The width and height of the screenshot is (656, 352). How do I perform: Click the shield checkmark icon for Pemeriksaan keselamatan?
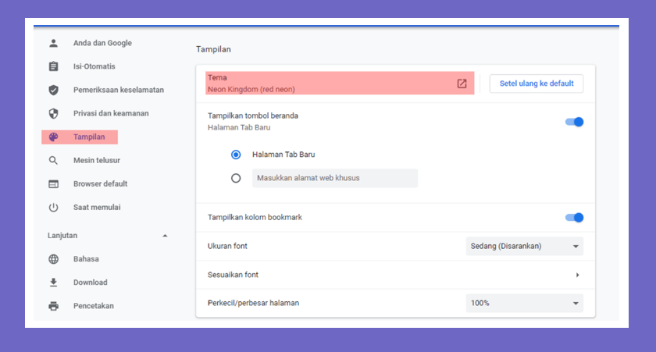click(54, 90)
